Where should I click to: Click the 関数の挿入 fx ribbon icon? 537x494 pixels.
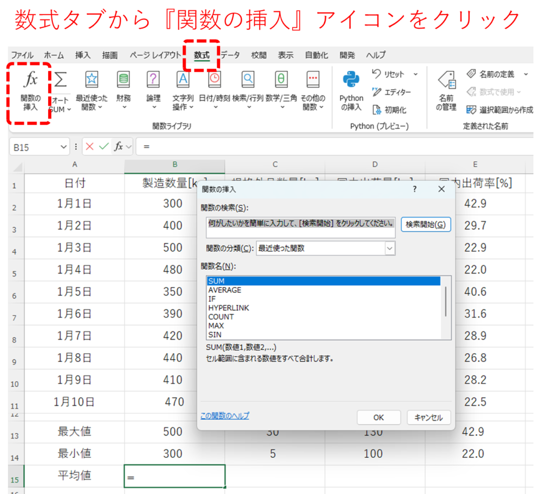click(31, 80)
